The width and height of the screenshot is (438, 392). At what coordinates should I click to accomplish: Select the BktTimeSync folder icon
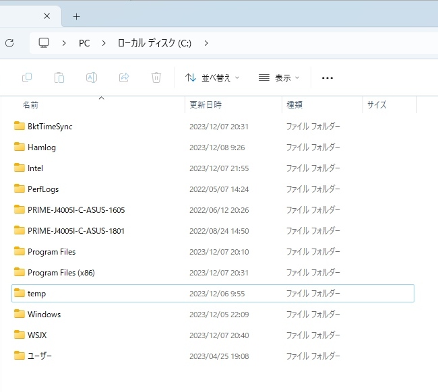20,126
